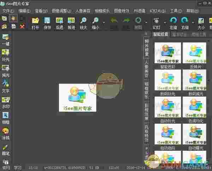Open the 编辑 menu
Screen dimensions: 212x171
click(x=24, y=11)
